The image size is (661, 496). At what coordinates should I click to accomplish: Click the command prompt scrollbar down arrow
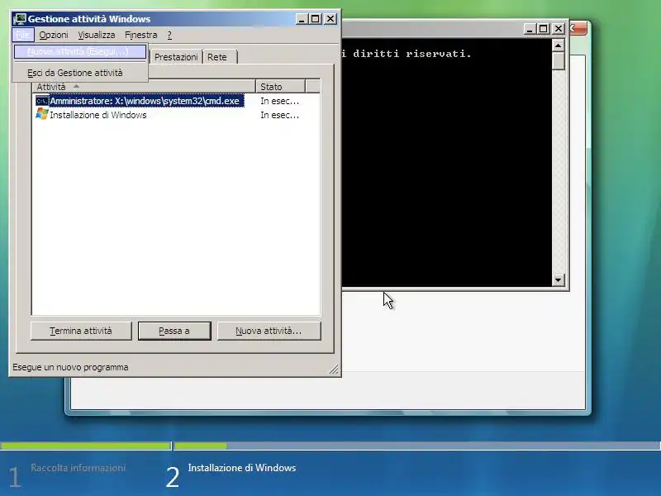[x=559, y=280]
